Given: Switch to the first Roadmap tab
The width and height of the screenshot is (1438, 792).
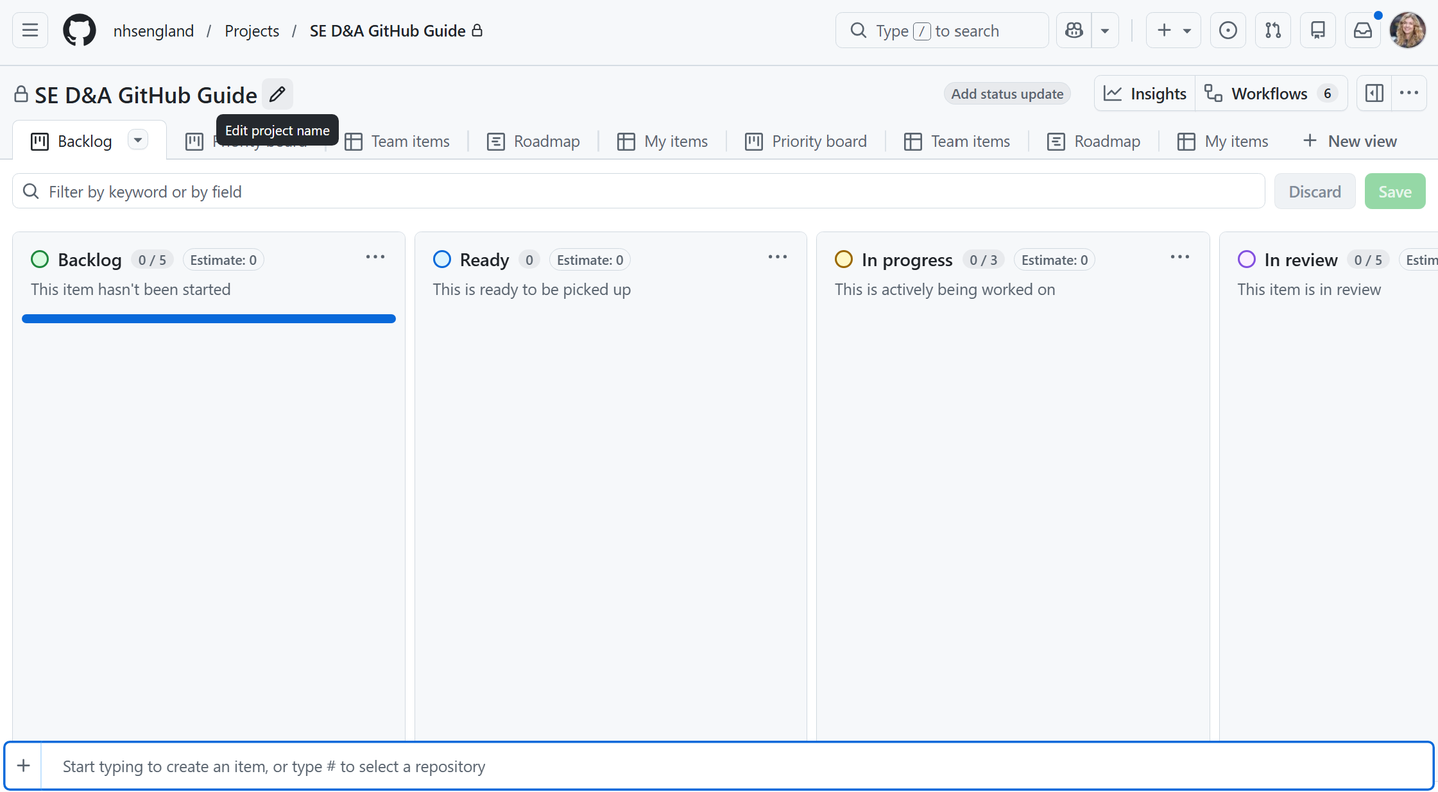Looking at the screenshot, I should (533, 141).
